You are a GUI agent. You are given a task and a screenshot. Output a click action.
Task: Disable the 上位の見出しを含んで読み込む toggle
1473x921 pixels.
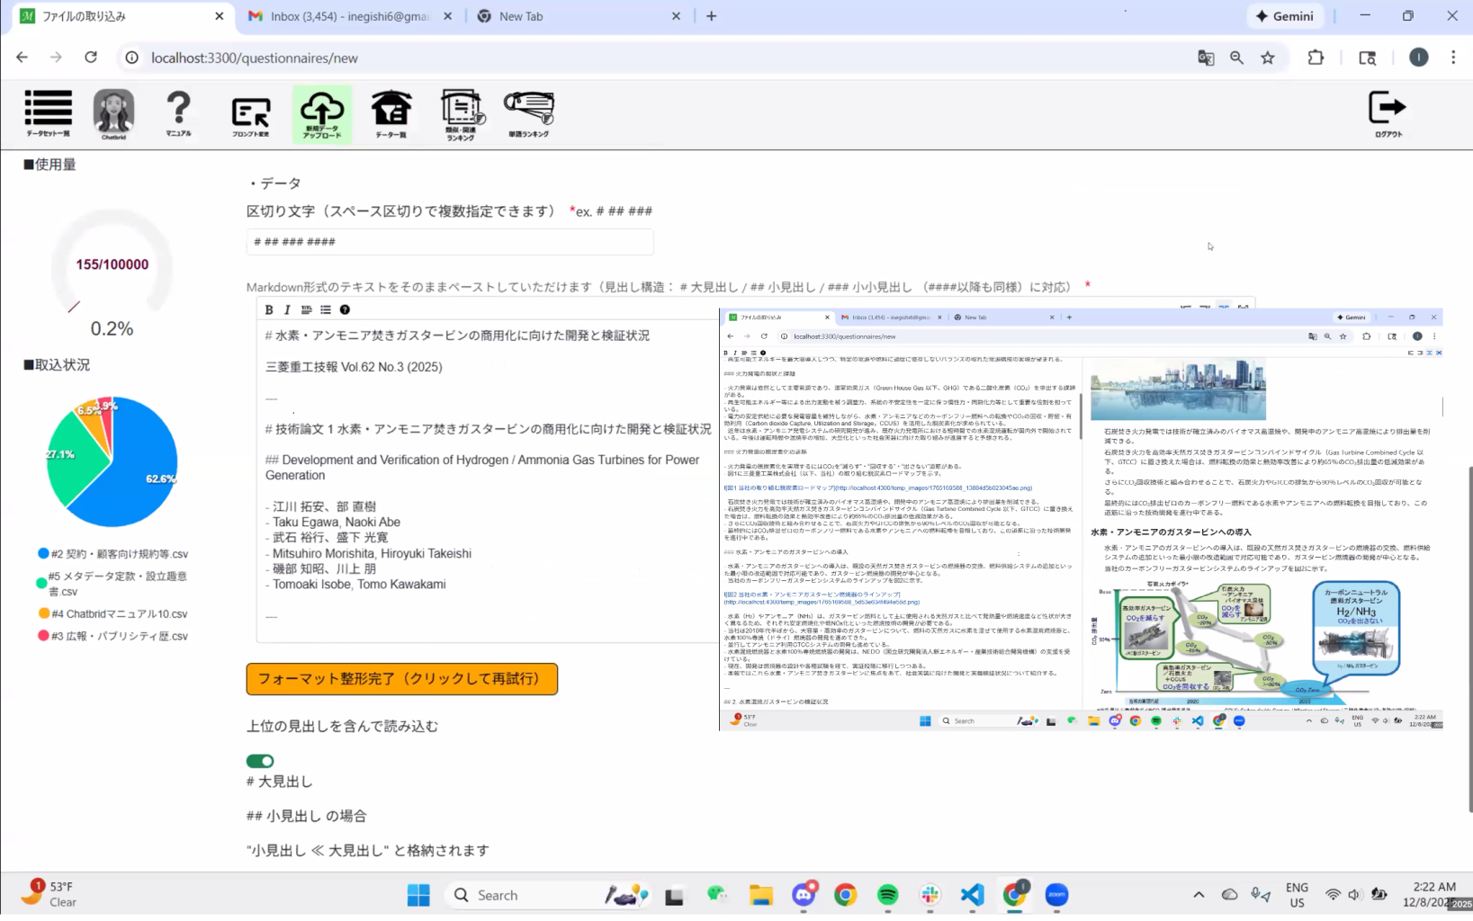[x=260, y=761]
